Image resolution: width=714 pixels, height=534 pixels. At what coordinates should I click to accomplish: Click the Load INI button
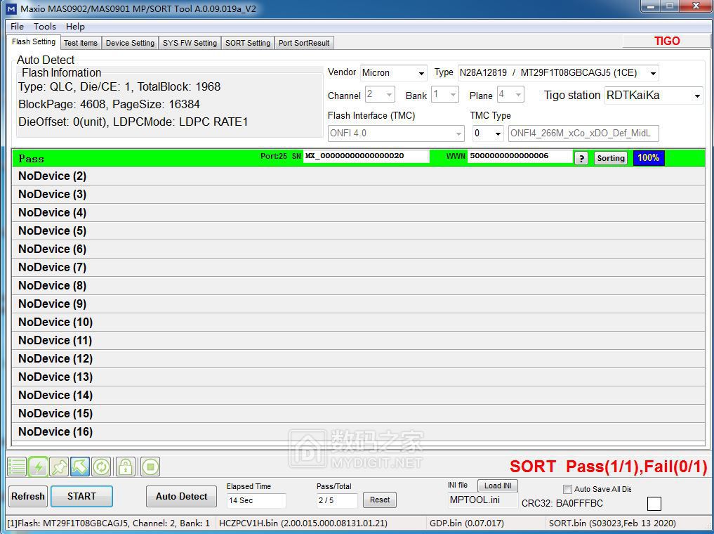tap(497, 486)
